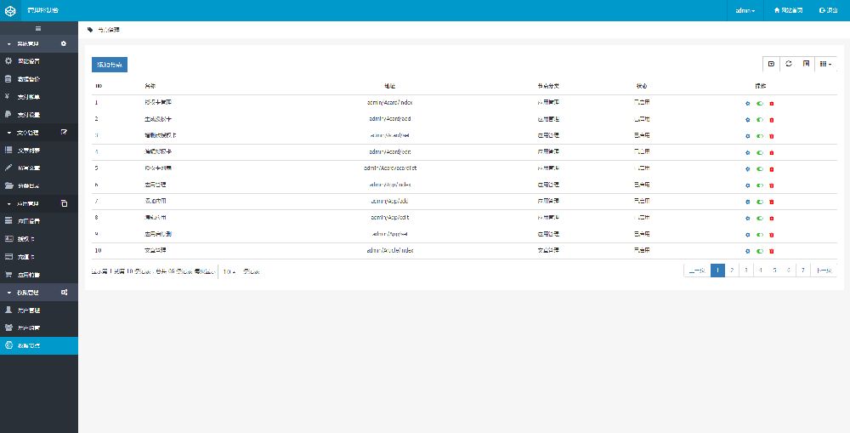Click the blue gear icon in row ID 1
850x433 pixels.
[x=747, y=103]
